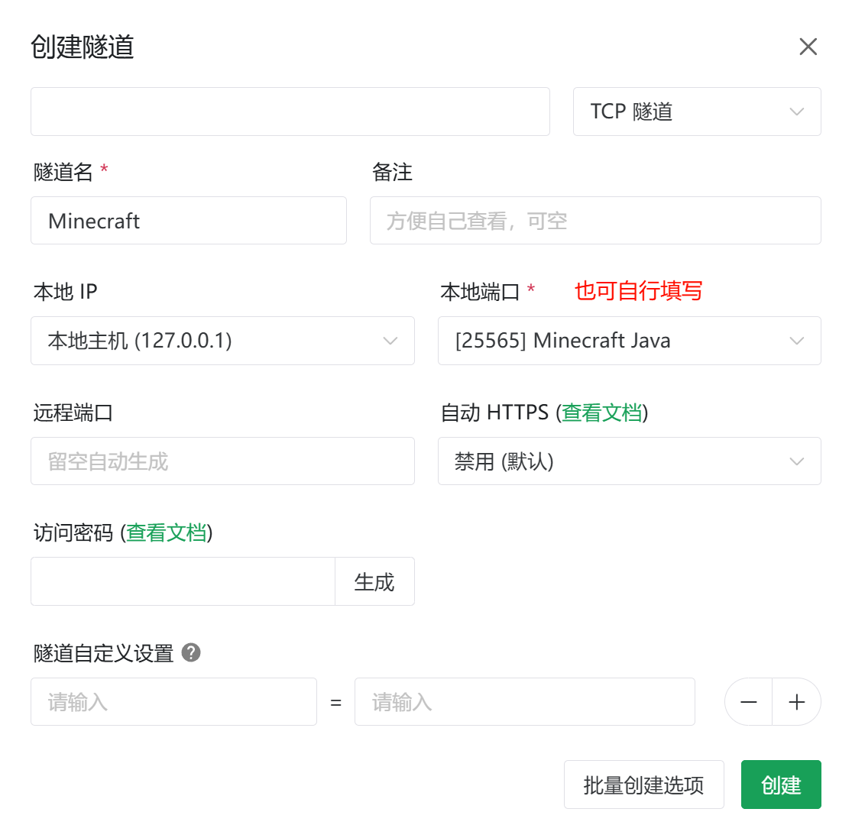The width and height of the screenshot is (852, 838).
Task: Click the 批量创建选项 button
Action: click(x=643, y=785)
